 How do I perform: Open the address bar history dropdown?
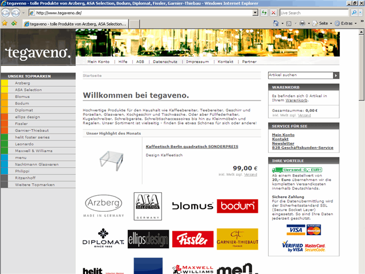[255, 13]
